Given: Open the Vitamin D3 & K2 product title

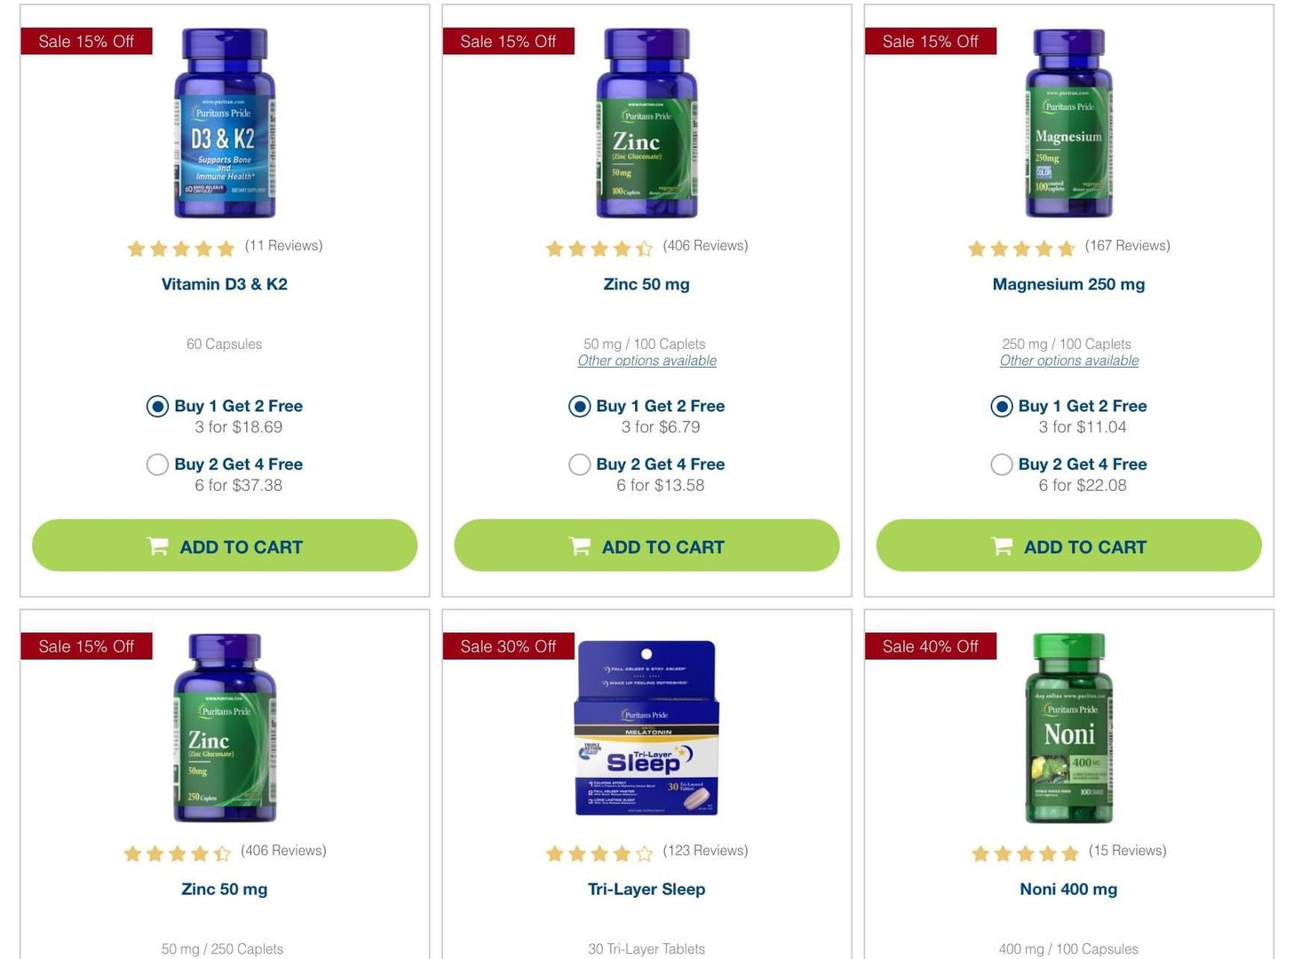Looking at the screenshot, I should [225, 284].
